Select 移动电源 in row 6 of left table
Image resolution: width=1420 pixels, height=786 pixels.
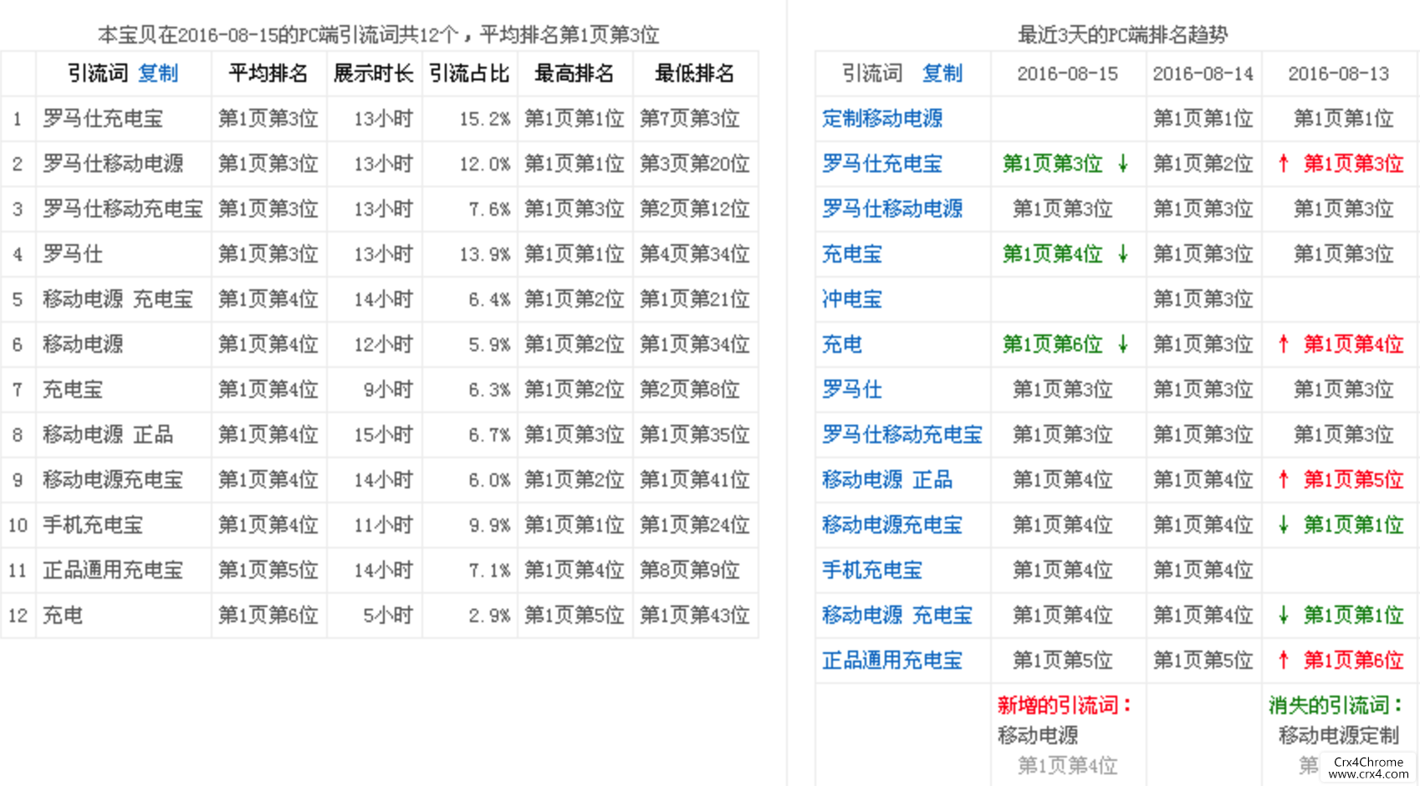point(83,345)
